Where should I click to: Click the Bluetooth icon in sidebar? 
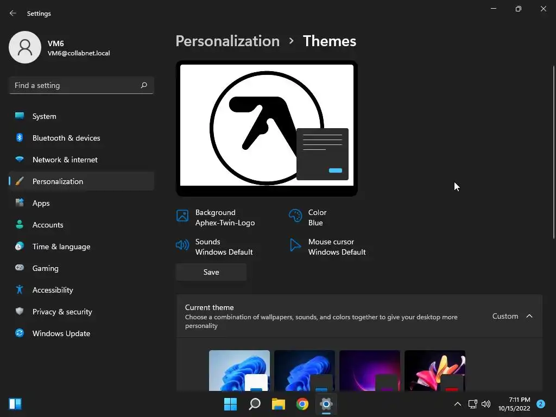point(20,137)
